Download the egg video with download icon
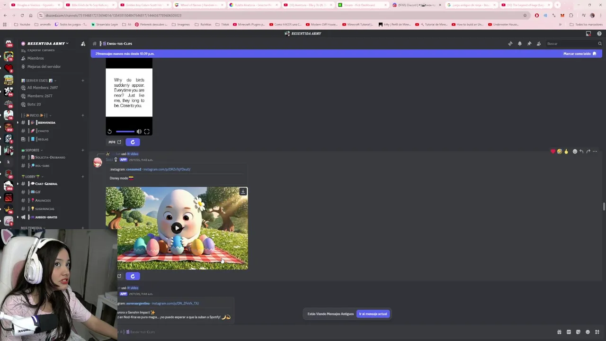Viewport: 606px width, 341px height. pyautogui.click(x=243, y=192)
